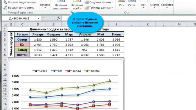Click the cell with value 957
The height and width of the screenshot is (110, 196).
(85, 50)
